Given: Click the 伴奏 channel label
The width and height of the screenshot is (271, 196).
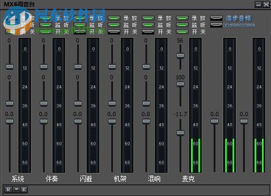Looking at the screenshot, I should (x=52, y=179).
